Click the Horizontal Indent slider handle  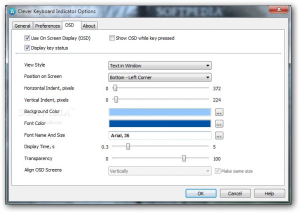(x=115, y=88)
